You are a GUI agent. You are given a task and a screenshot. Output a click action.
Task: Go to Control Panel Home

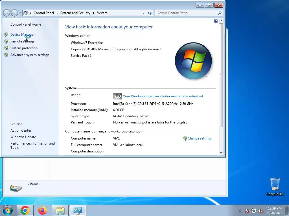tap(26, 24)
